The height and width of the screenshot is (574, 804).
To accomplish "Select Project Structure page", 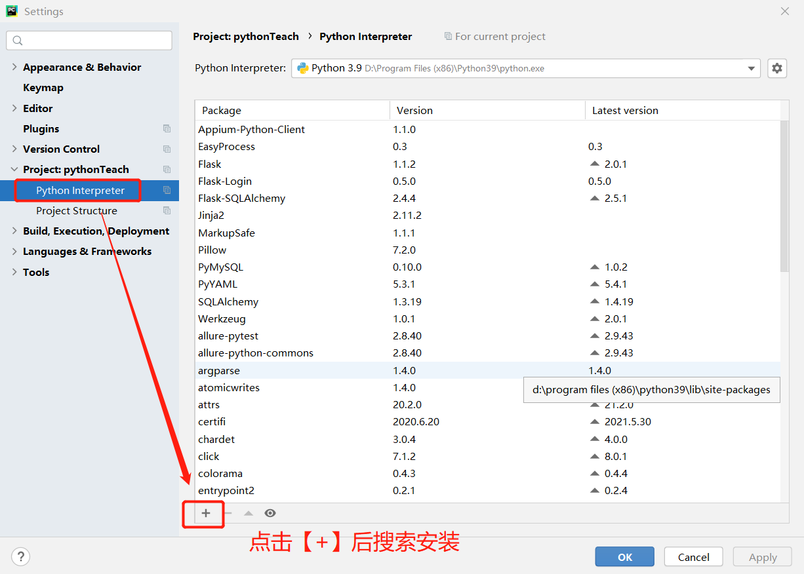I will [77, 210].
